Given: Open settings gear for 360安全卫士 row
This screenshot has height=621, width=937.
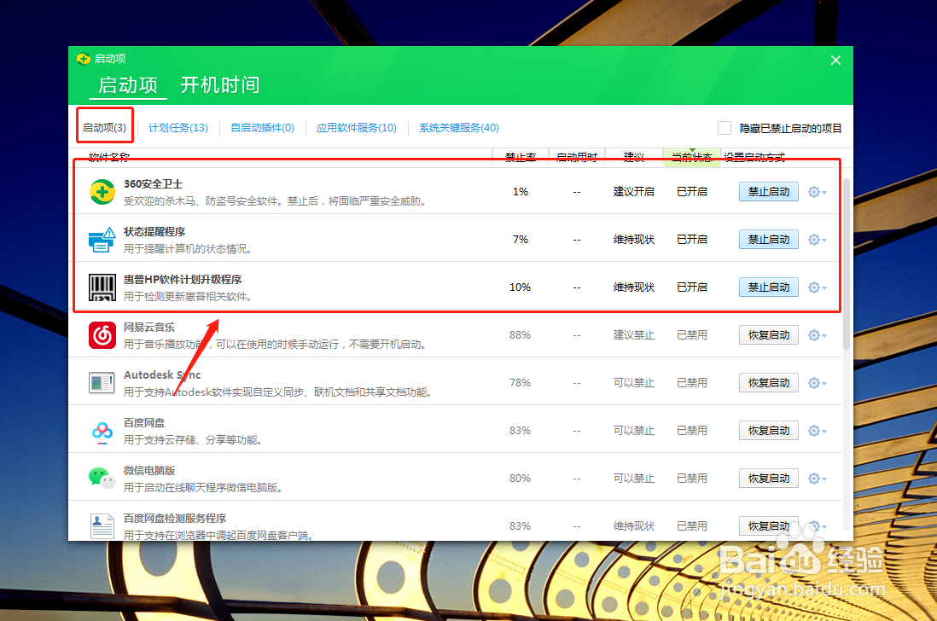Looking at the screenshot, I should [812, 191].
